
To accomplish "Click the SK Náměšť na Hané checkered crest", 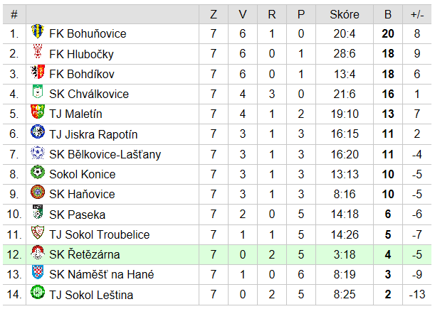I will [x=38, y=273].
